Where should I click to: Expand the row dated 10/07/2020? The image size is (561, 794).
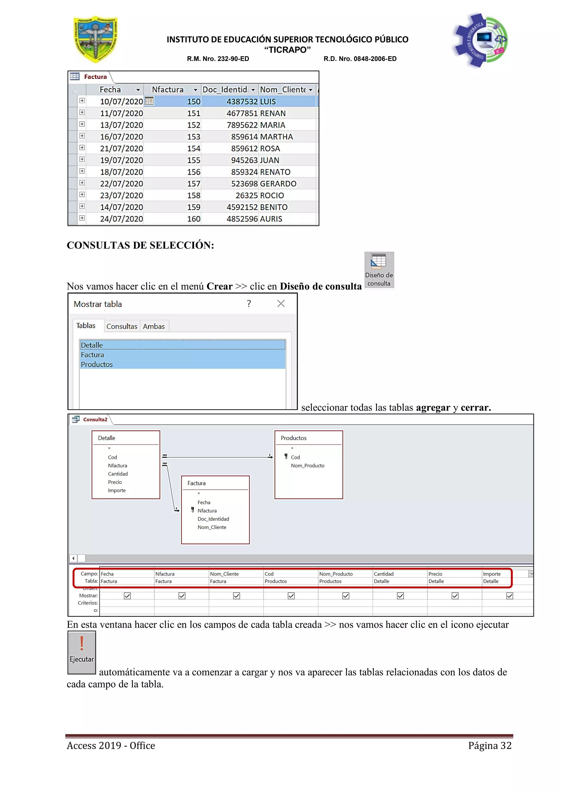[82, 101]
